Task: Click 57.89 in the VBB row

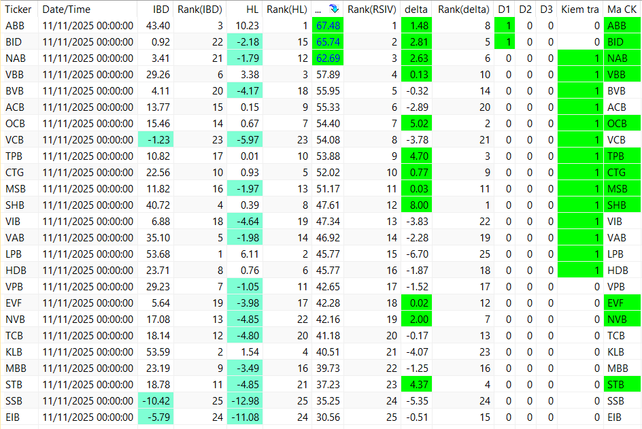Action: (x=328, y=75)
